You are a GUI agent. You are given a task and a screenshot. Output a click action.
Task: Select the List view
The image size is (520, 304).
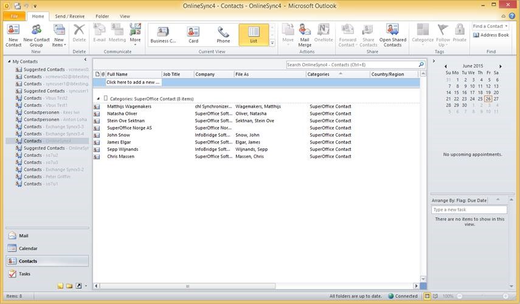254,35
